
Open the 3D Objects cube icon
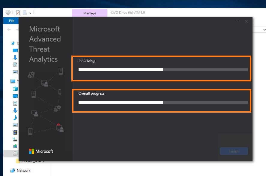[x=15, y=89]
